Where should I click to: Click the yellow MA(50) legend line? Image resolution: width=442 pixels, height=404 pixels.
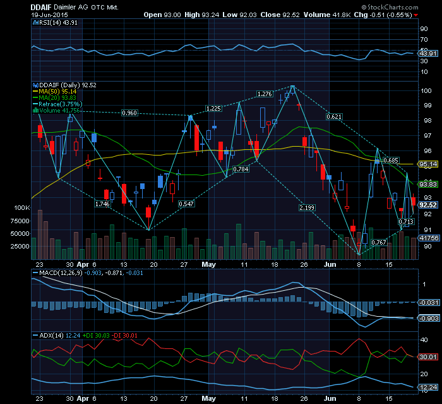coord(35,92)
